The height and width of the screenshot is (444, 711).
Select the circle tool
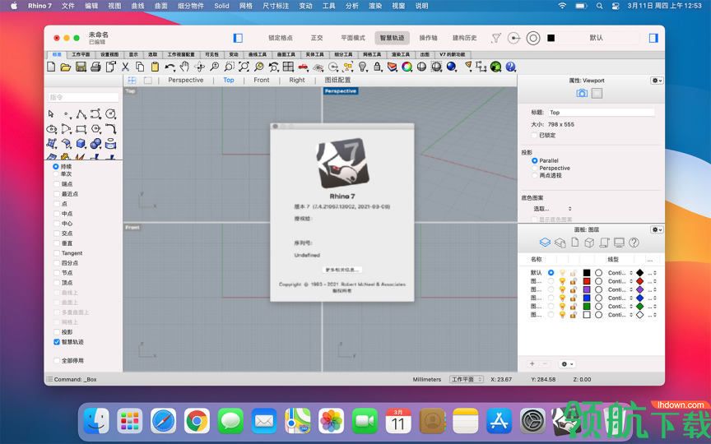click(110, 113)
